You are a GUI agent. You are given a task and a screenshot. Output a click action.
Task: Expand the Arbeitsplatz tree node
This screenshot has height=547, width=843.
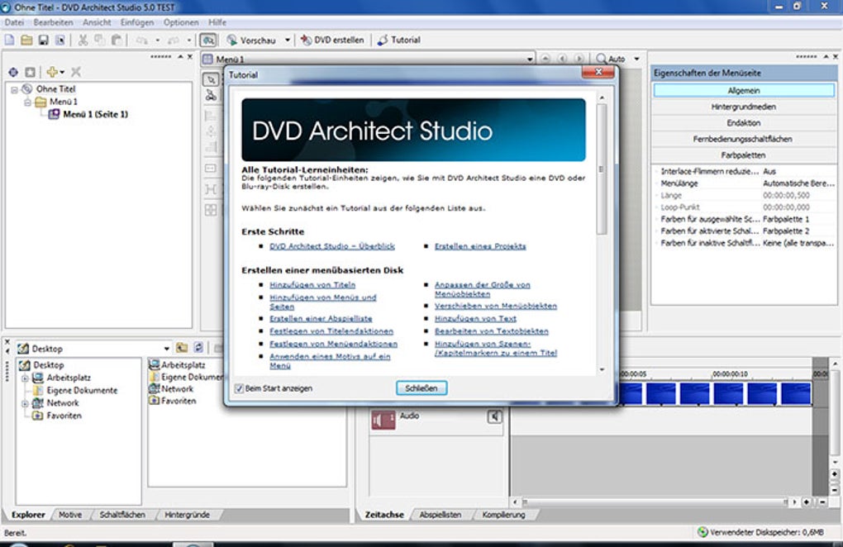(25, 378)
